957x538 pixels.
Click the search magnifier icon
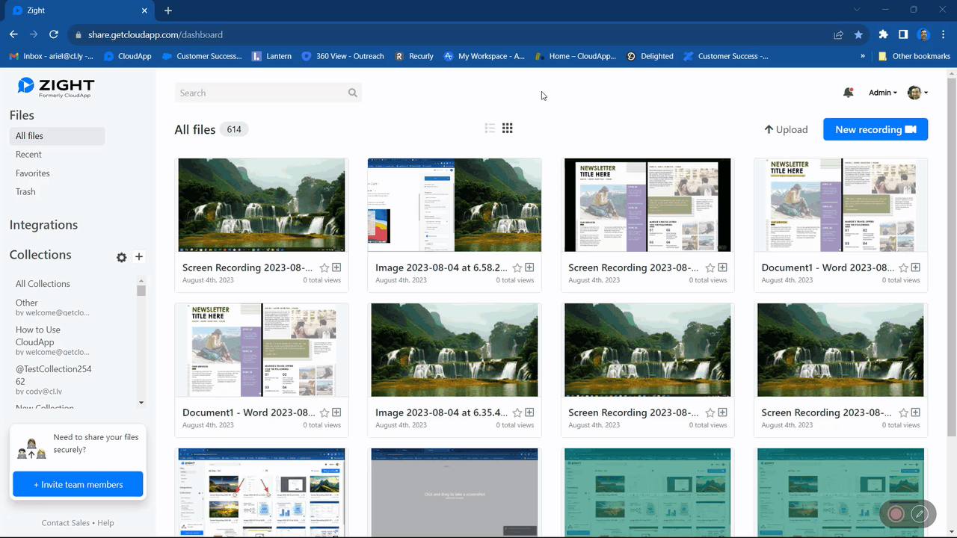tap(352, 93)
